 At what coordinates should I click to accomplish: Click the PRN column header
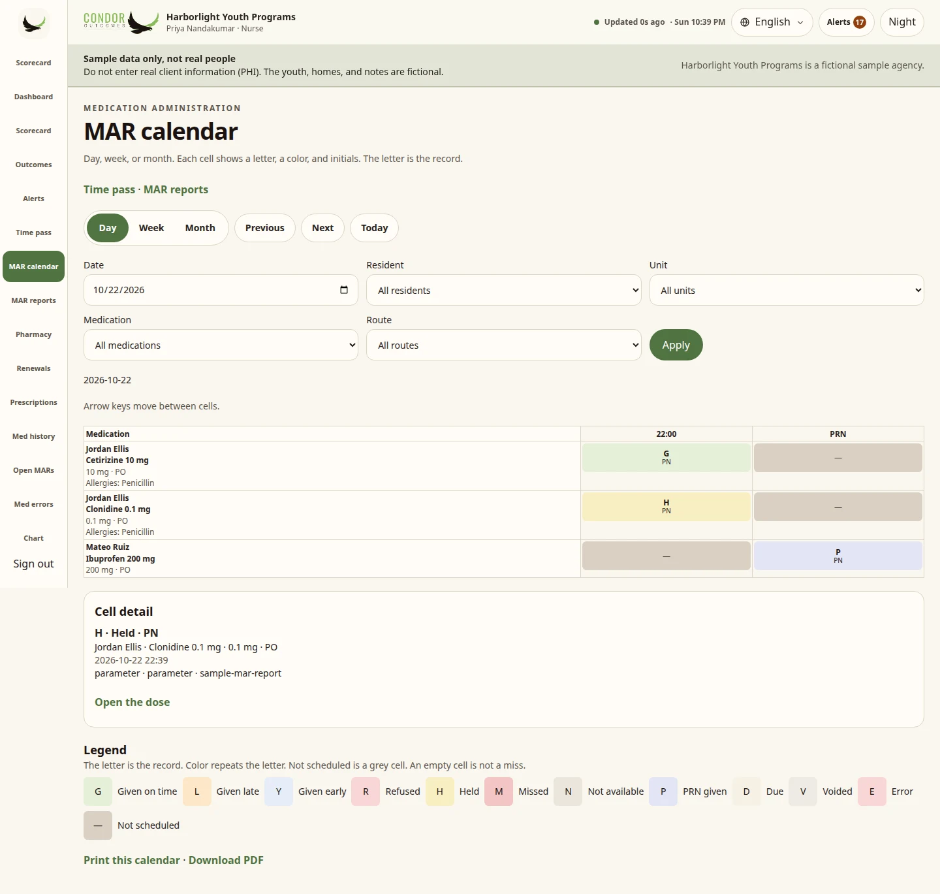click(x=838, y=434)
